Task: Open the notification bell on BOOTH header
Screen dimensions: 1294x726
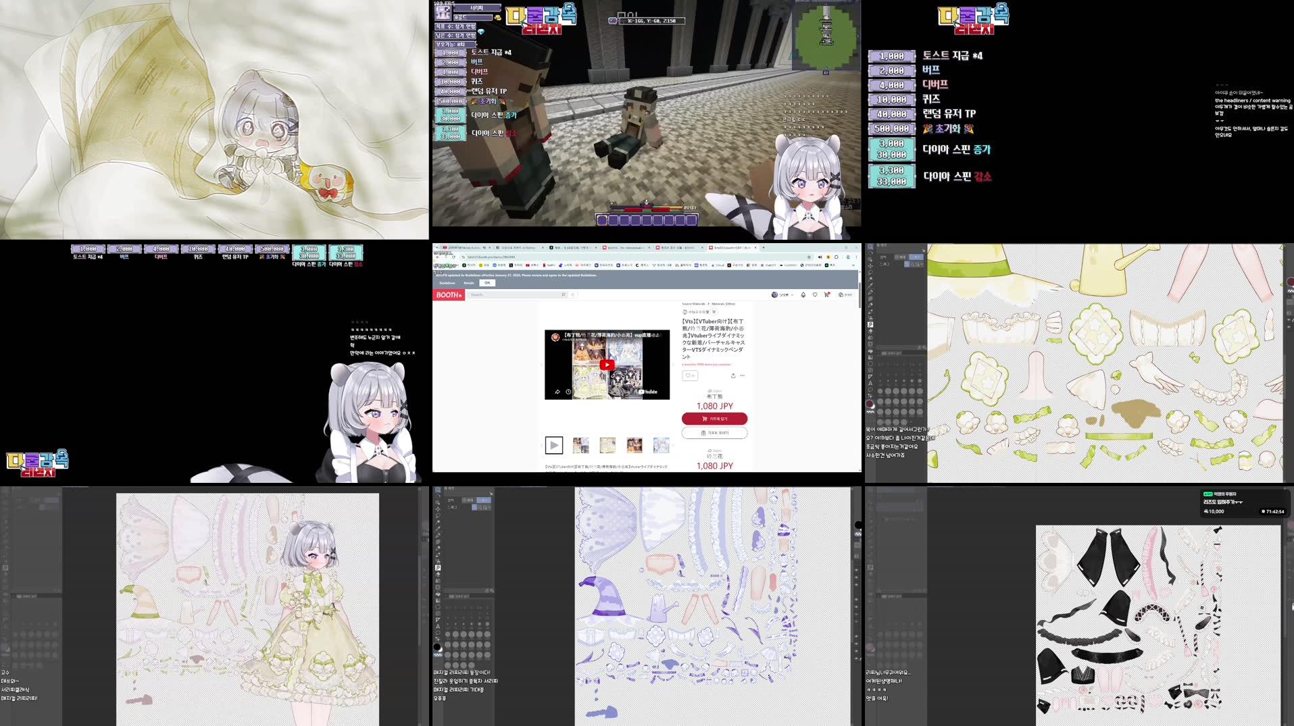Action: click(803, 294)
